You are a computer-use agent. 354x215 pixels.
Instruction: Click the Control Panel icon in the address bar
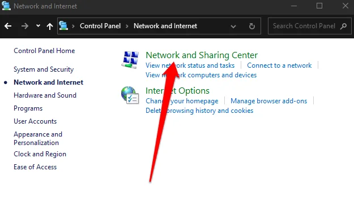click(x=63, y=25)
